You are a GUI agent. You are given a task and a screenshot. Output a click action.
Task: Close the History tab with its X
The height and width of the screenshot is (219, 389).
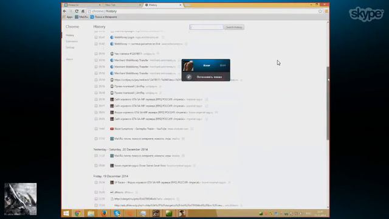181,5
